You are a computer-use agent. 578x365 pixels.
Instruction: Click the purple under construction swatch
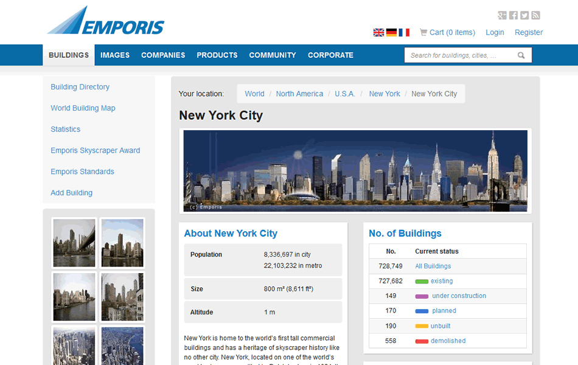422,296
